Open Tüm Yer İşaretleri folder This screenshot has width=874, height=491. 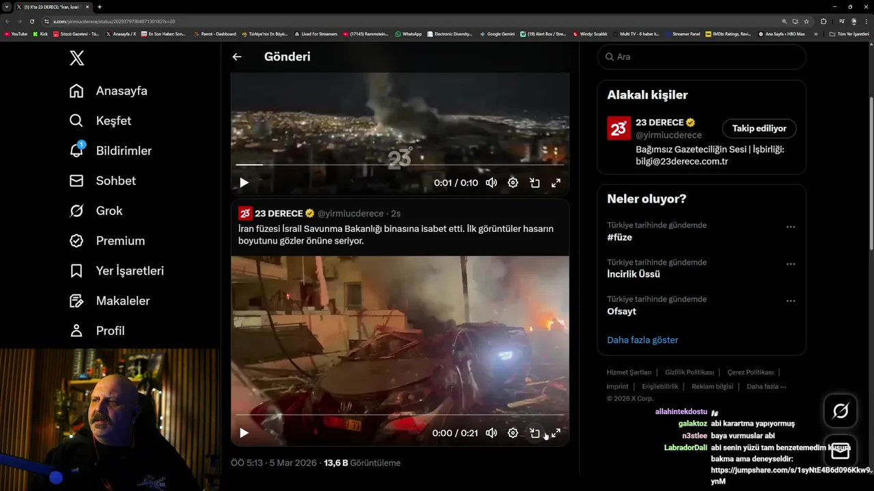coord(849,33)
